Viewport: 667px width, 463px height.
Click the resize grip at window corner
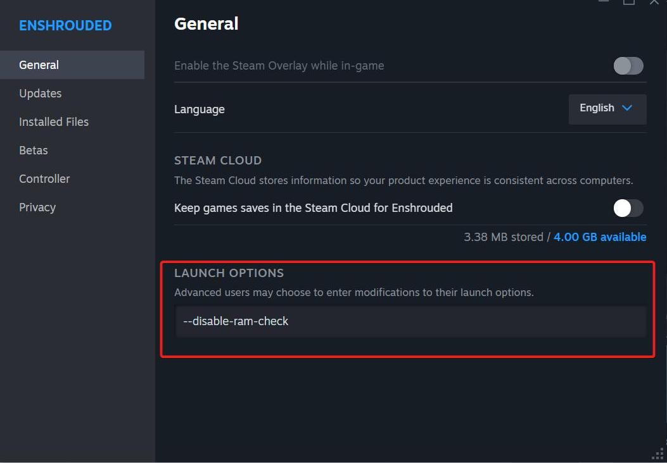coord(657,454)
